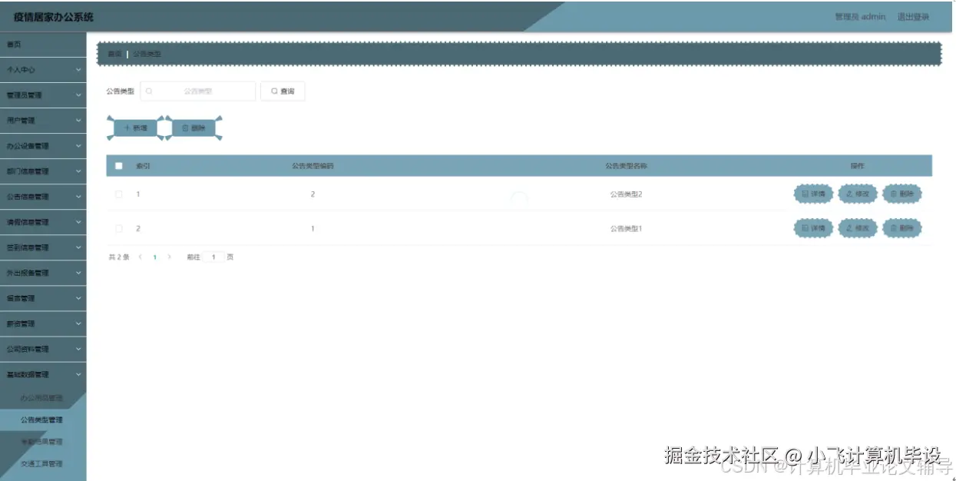Click the 新增 add button
Viewport: 956px width, 481px height.
click(135, 128)
